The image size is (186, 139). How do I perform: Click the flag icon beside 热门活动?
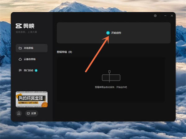[20, 70]
